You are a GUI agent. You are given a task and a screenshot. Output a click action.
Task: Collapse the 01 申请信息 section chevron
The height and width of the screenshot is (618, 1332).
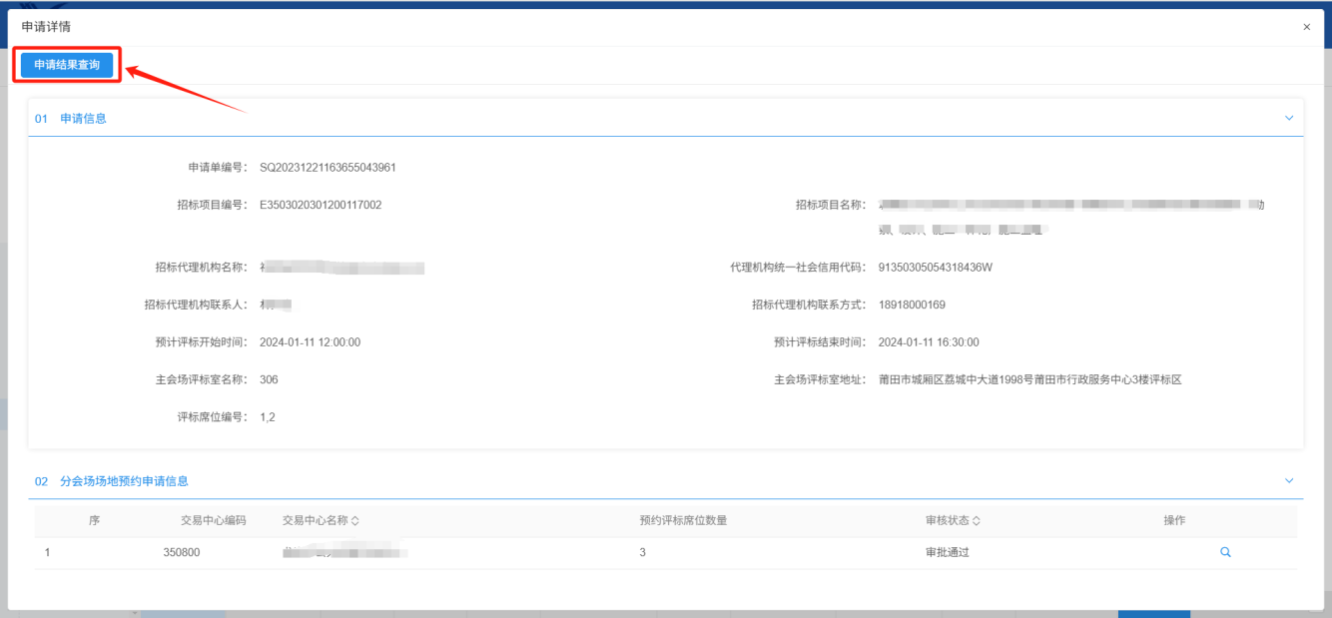[1288, 118]
